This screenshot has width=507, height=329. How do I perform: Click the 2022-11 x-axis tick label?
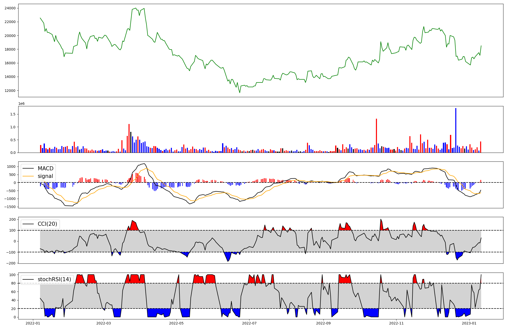tap(396, 323)
